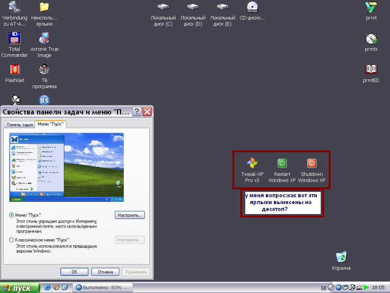The image size is (390, 293).
Task: Select the prmtx stopwatch desktop icon
Action: (x=371, y=42)
